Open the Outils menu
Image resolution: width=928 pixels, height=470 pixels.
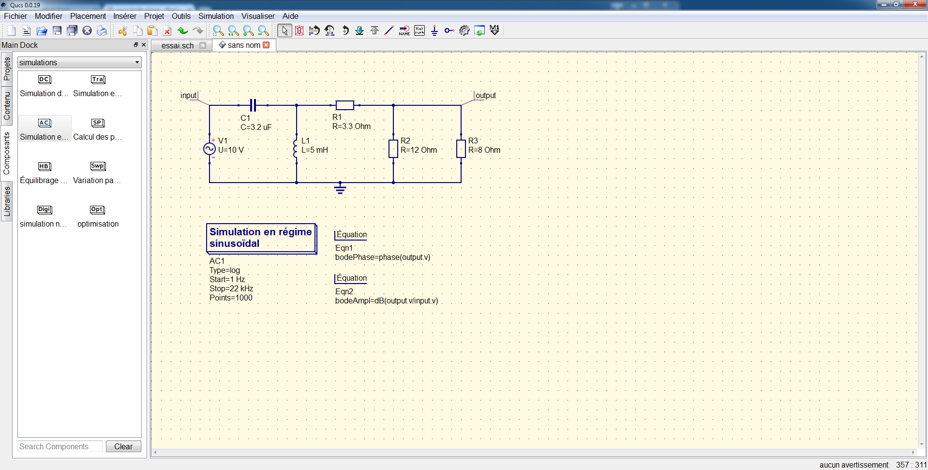coord(181,16)
